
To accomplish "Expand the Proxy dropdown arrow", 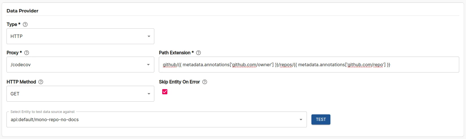I will pos(148,65).
